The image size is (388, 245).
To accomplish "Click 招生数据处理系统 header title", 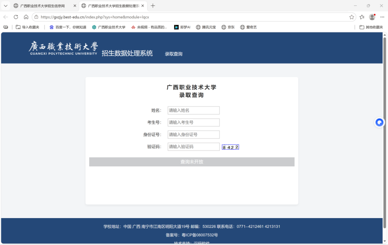I will point(127,53).
